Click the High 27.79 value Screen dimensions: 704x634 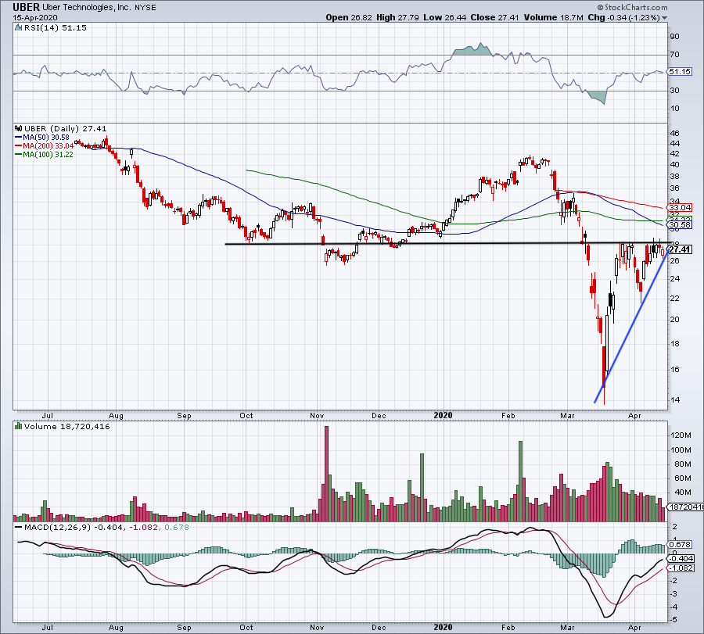[x=398, y=17]
